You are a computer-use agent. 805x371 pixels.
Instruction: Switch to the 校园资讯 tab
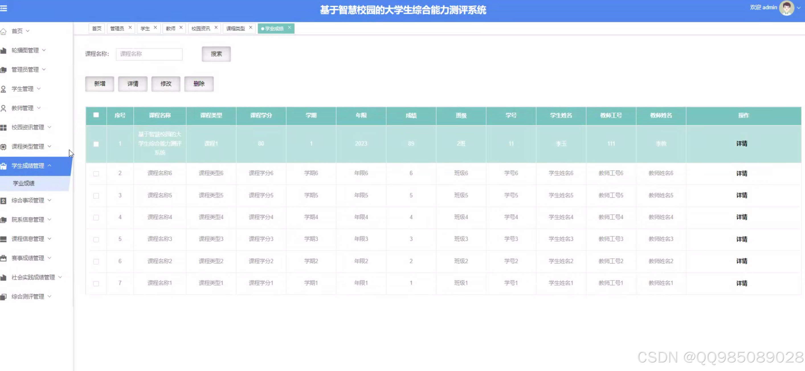pos(201,28)
